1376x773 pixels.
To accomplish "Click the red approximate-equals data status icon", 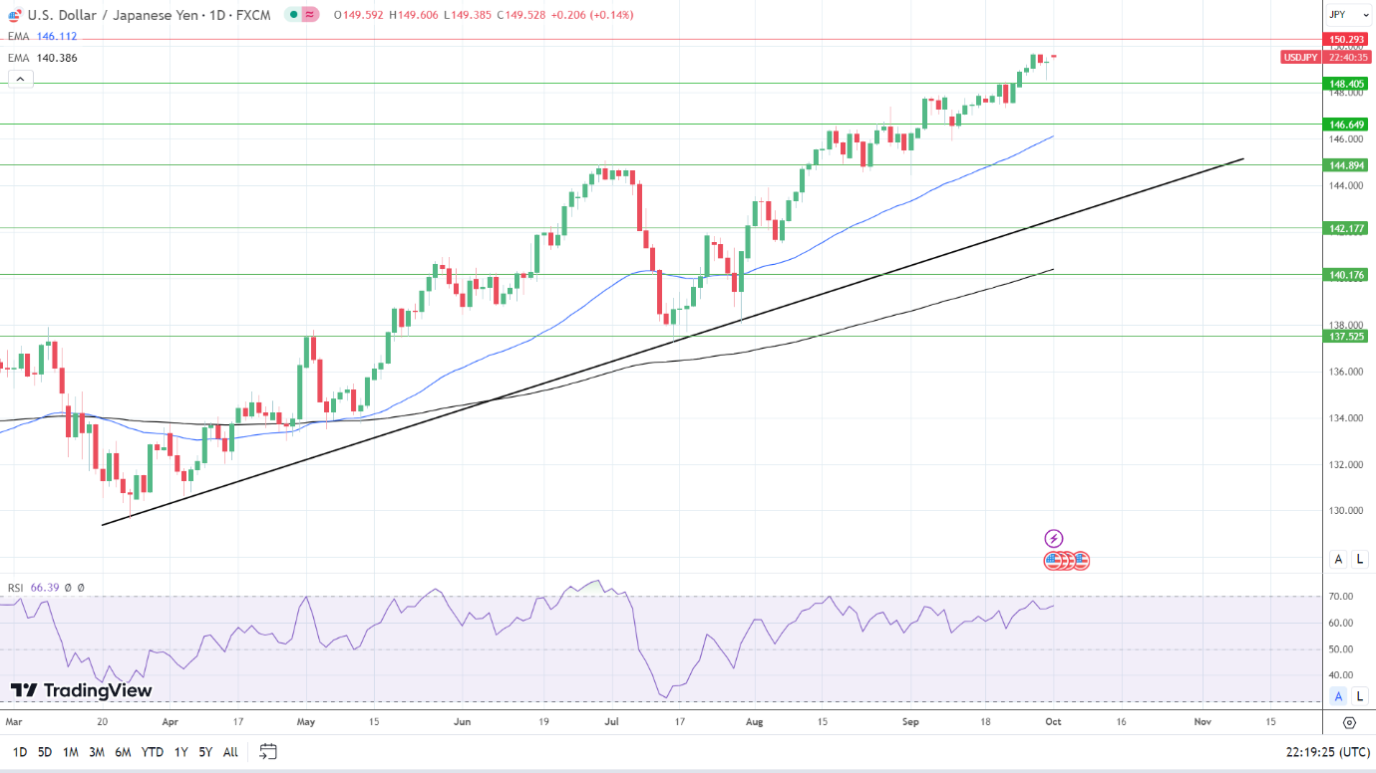I will [x=310, y=15].
